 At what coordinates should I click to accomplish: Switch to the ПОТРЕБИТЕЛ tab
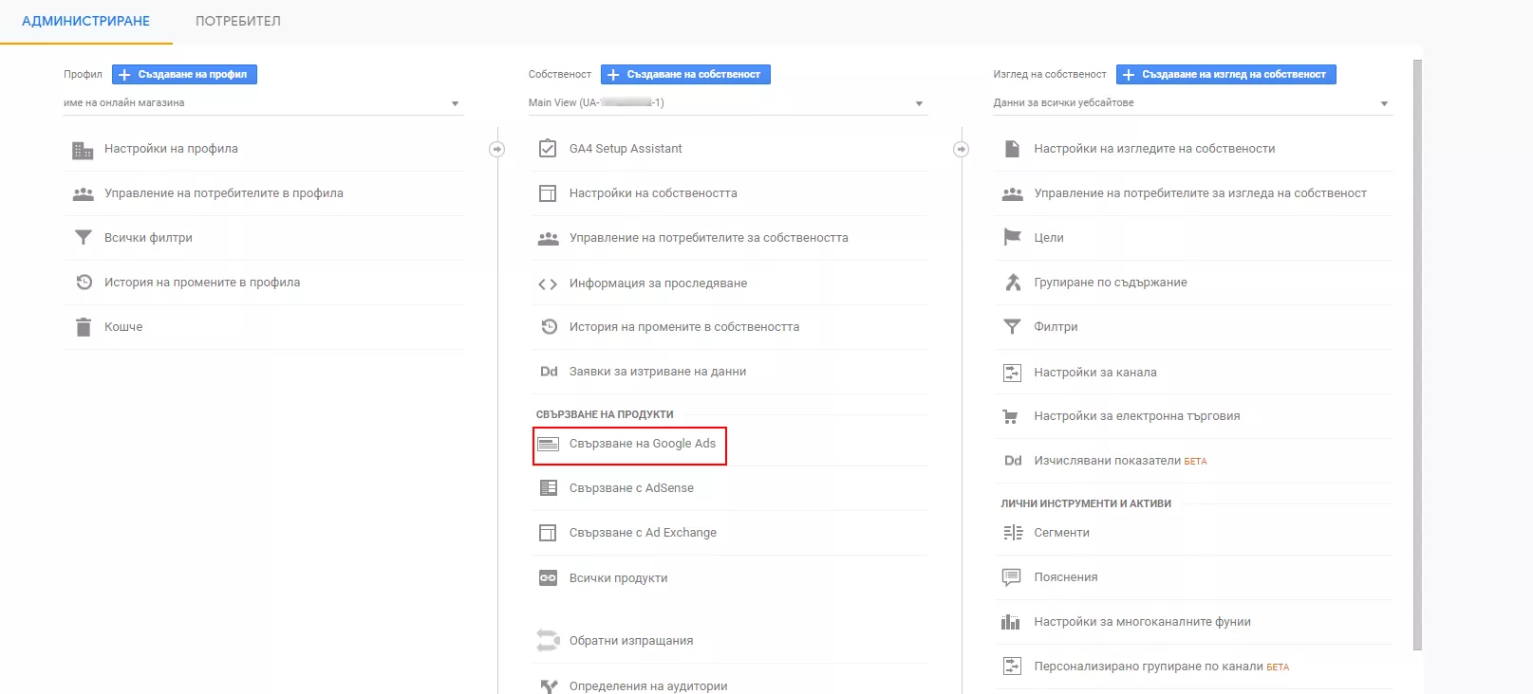coord(238,21)
